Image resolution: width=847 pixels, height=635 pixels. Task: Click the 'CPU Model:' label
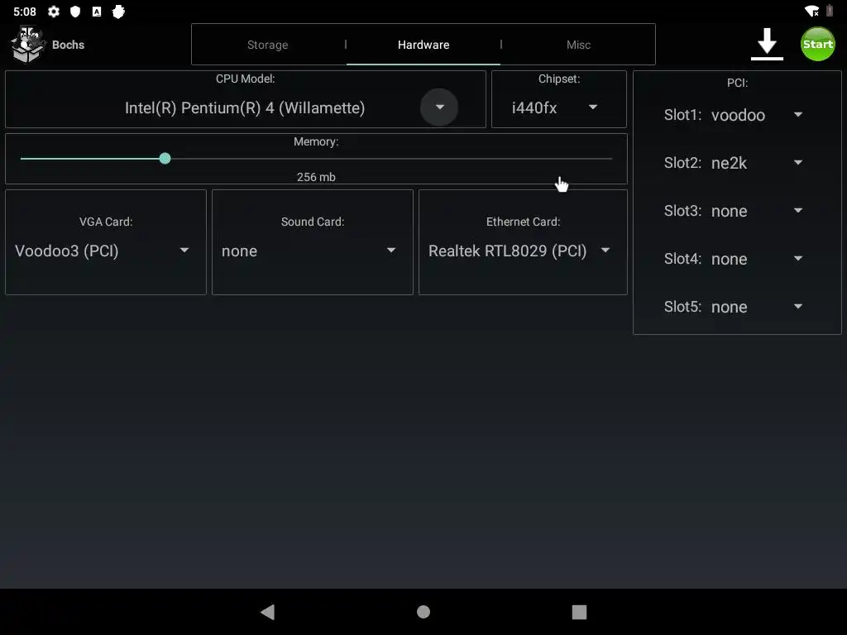pyautogui.click(x=245, y=79)
